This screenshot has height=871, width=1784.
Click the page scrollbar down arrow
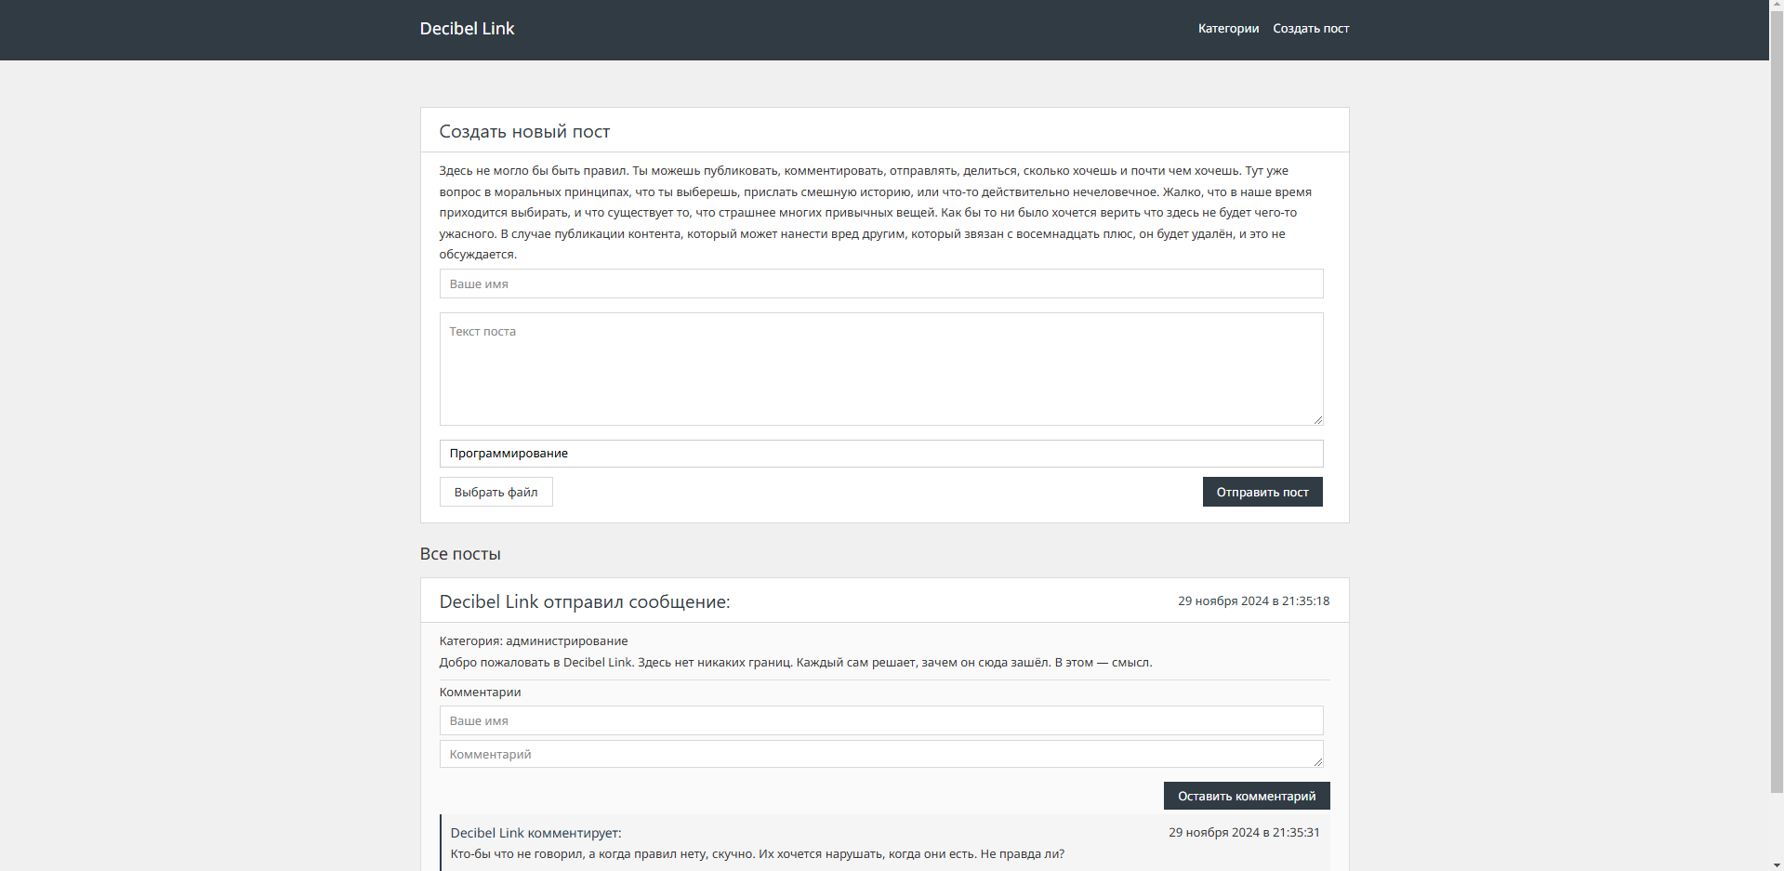pyautogui.click(x=1777, y=864)
